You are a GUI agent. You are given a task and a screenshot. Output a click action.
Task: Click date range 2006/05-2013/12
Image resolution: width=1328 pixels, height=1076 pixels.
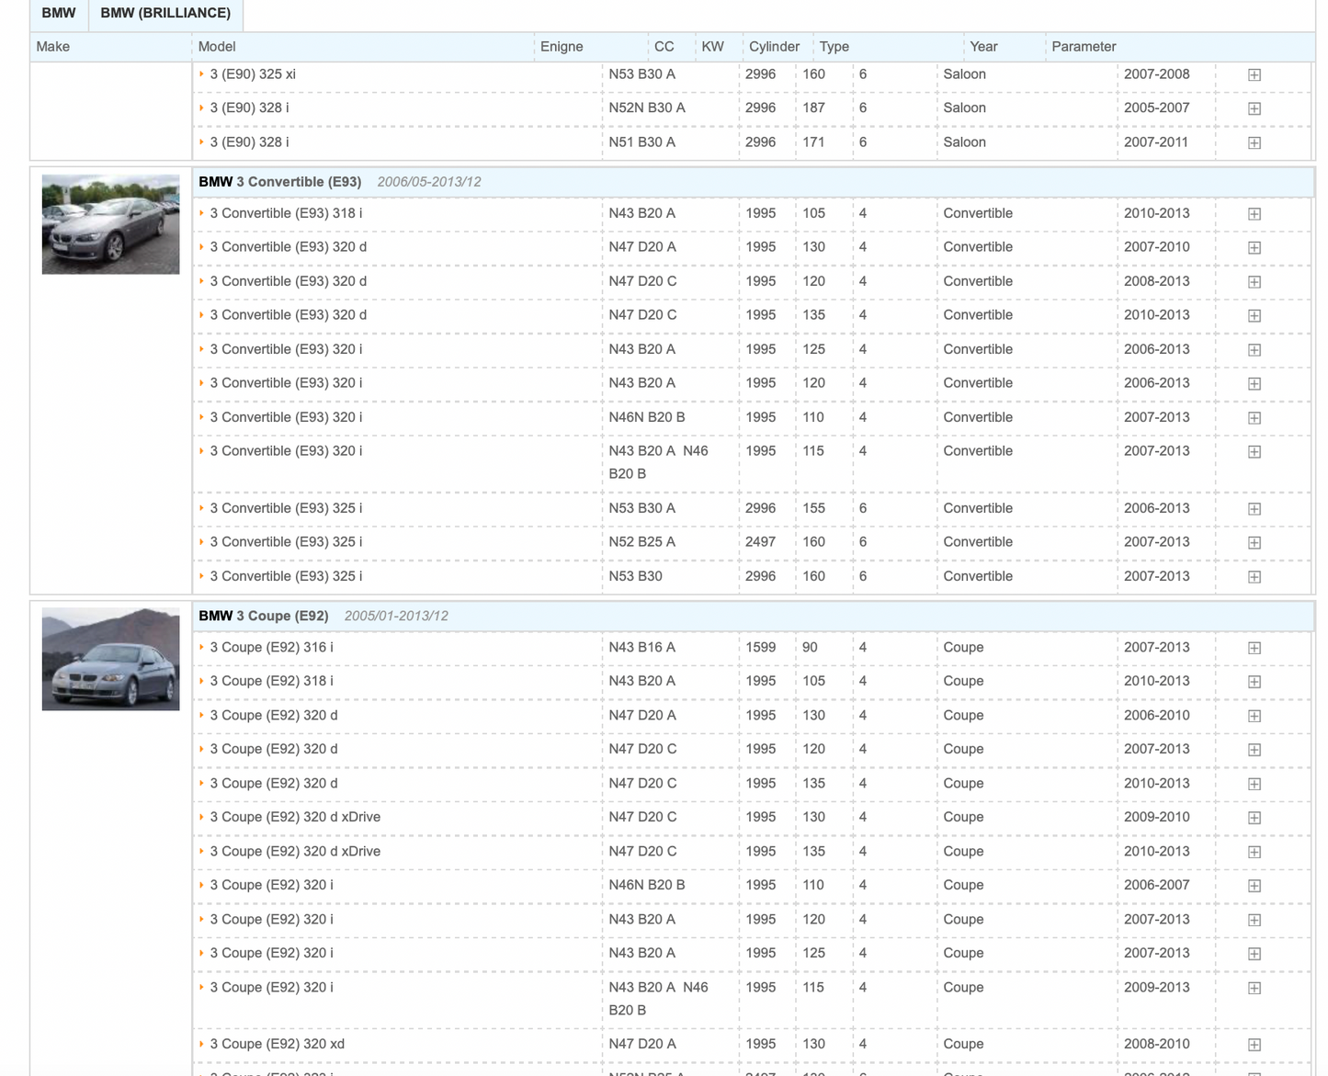coord(429,182)
